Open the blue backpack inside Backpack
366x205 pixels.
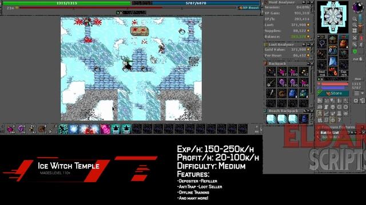point(293,93)
